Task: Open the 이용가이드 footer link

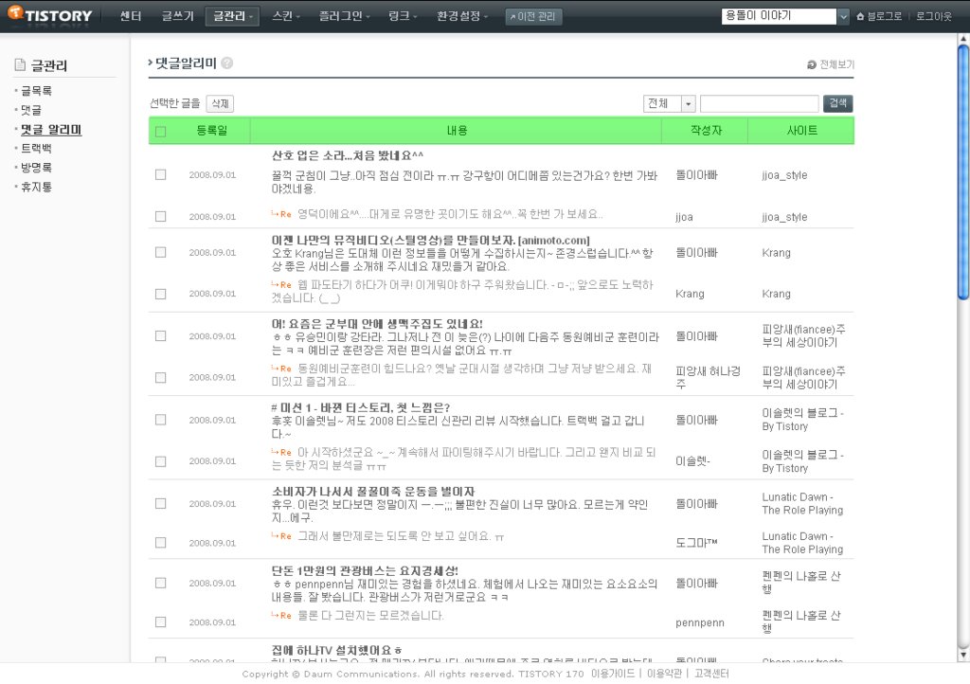Action: tap(613, 674)
